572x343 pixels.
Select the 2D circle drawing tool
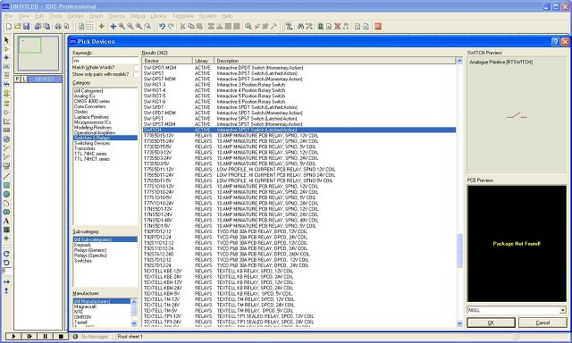pos(6,195)
